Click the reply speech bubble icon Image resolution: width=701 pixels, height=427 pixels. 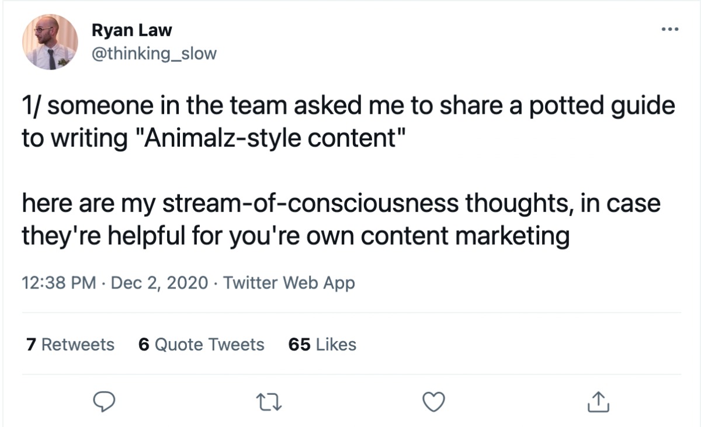tap(105, 401)
